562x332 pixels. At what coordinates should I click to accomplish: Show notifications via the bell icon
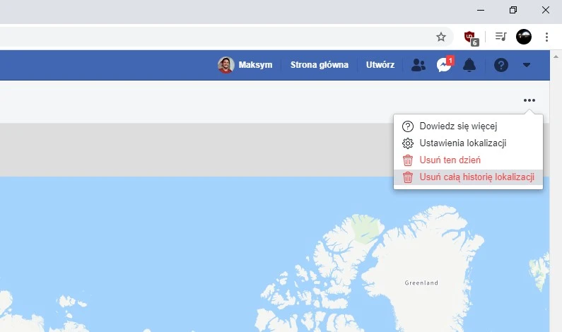coord(469,65)
